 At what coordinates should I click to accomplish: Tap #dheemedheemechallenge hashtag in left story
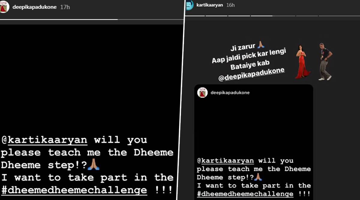coord(74,190)
